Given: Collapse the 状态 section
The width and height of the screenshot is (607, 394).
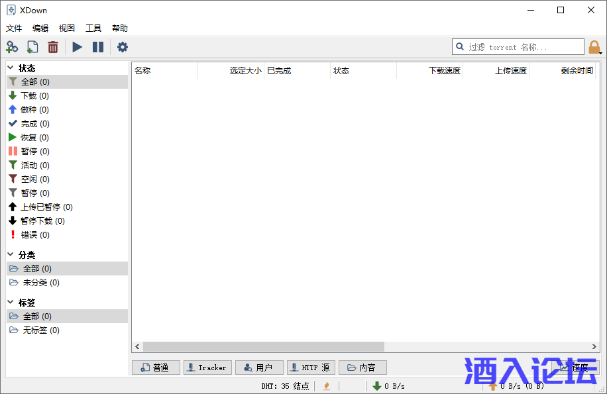Looking at the screenshot, I should pyautogui.click(x=11, y=68).
